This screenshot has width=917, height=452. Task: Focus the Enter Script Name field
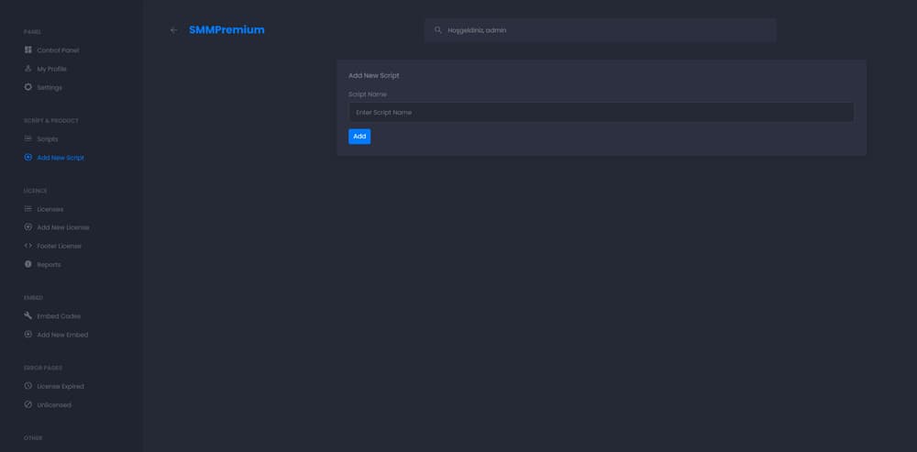(602, 112)
